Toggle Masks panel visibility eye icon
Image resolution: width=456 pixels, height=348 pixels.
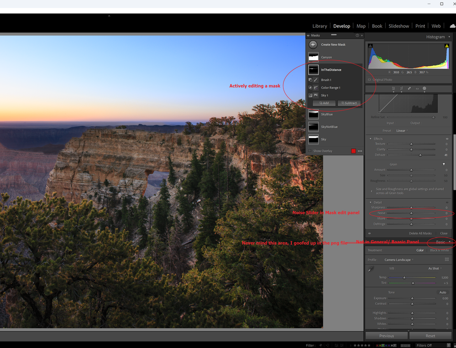pos(308,36)
